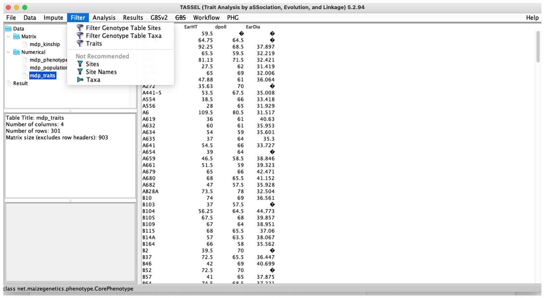
Task: Select row A441-5 in table
Action: click(209, 93)
